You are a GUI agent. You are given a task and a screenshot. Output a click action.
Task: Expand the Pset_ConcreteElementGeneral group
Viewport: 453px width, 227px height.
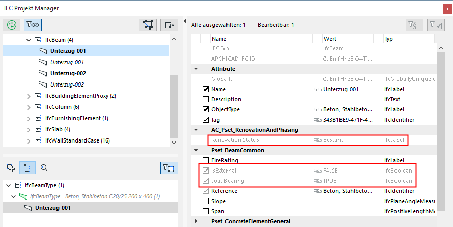pyautogui.click(x=196, y=221)
